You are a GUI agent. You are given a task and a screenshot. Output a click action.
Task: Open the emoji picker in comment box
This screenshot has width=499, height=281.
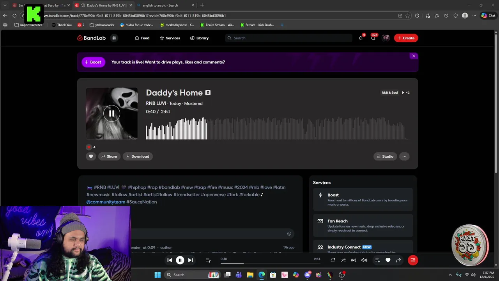pos(289,234)
